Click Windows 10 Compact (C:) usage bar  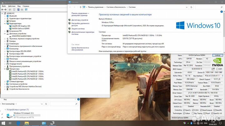pos(27,115)
